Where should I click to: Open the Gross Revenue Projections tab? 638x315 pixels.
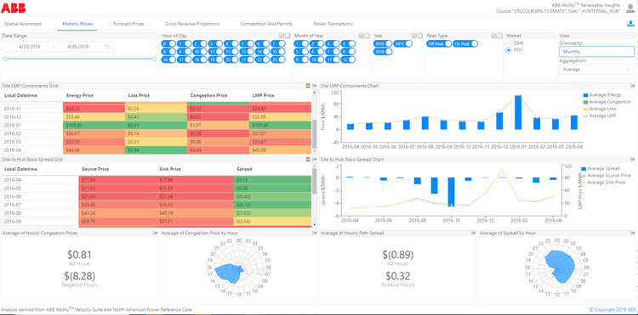coord(192,24)
